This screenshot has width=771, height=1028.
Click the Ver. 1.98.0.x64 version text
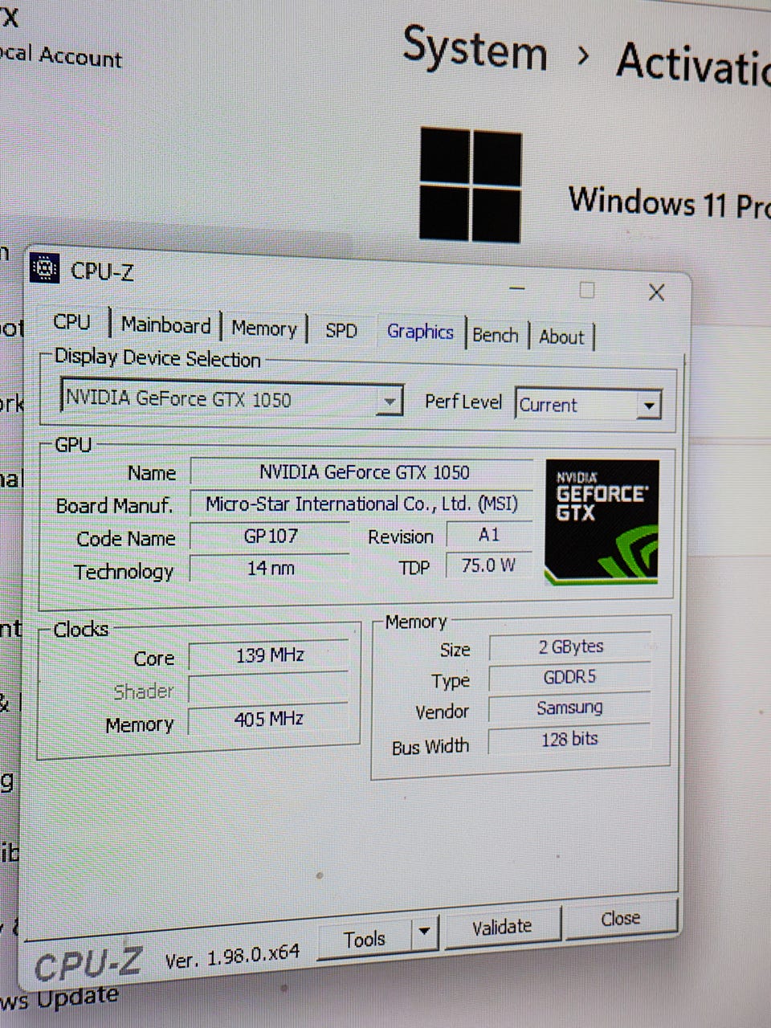coord(232,957)
